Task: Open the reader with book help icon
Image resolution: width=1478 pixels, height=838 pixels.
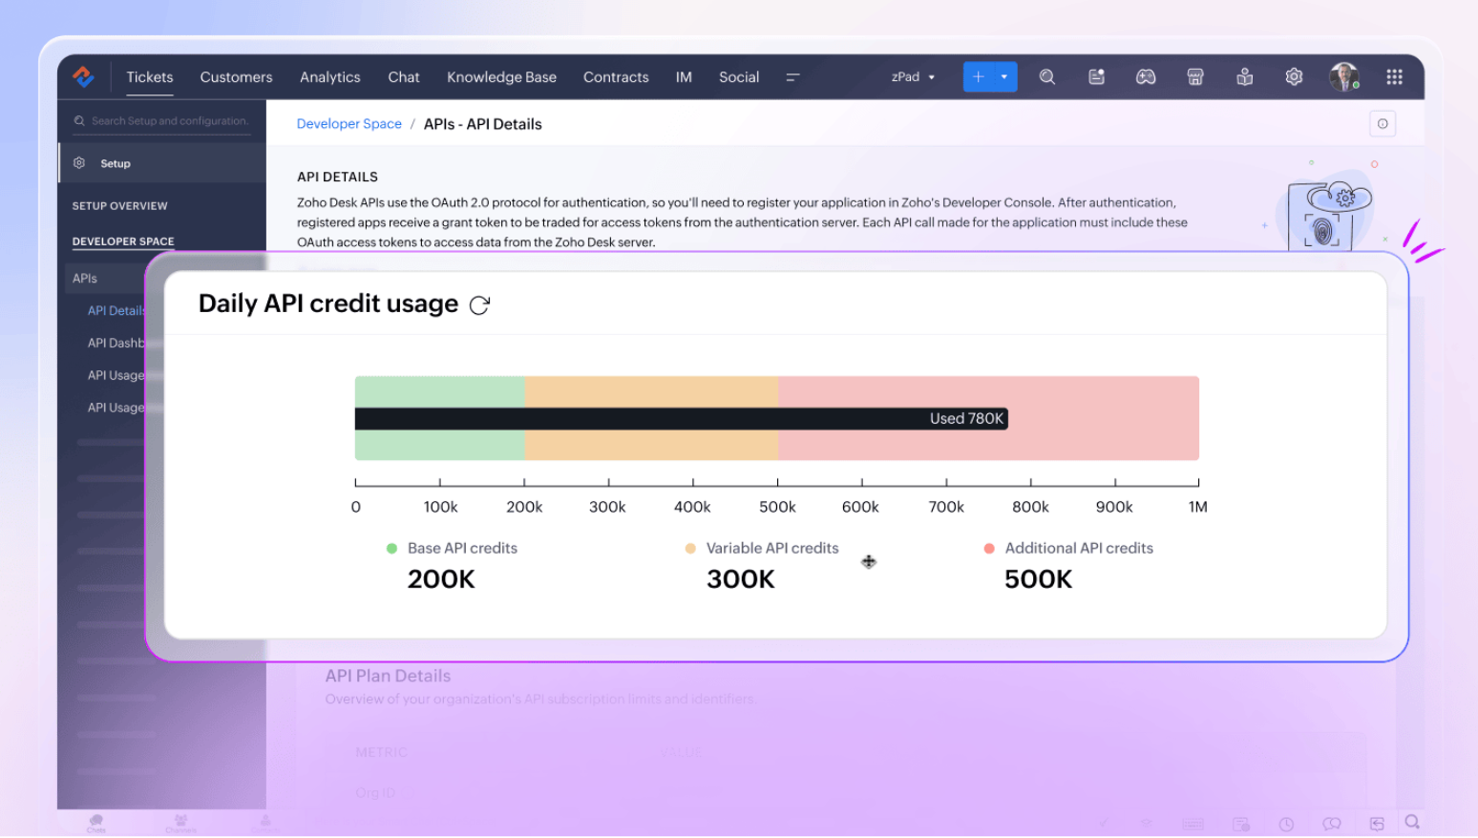Action: pos(1245,77)
